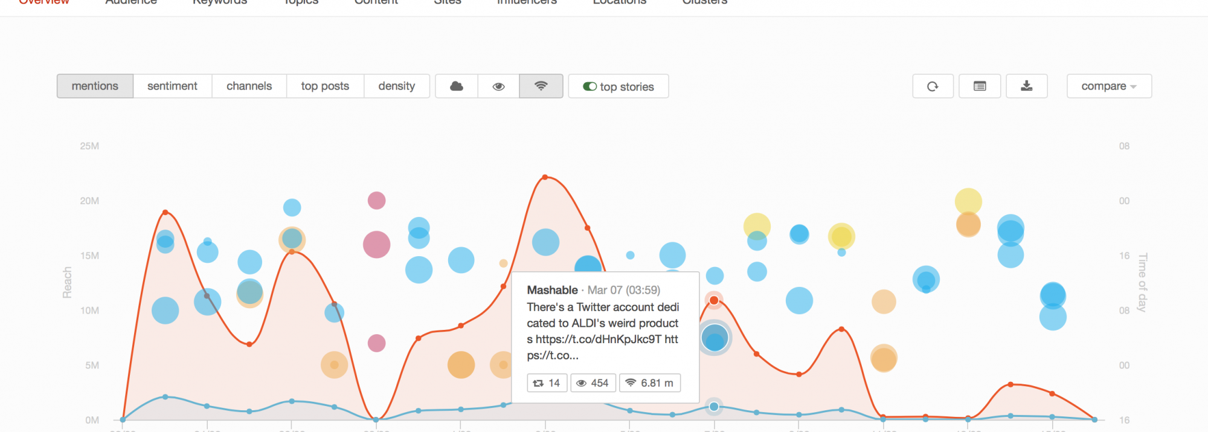This screenshot has width=1208, height=432.
Task: Click the cloud icon button
Action: point(457,86)
